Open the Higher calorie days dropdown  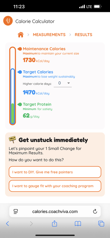(63, 83)
